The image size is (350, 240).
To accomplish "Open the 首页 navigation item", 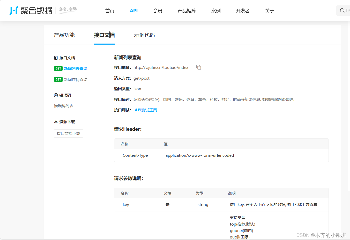I will coord(109,11).
